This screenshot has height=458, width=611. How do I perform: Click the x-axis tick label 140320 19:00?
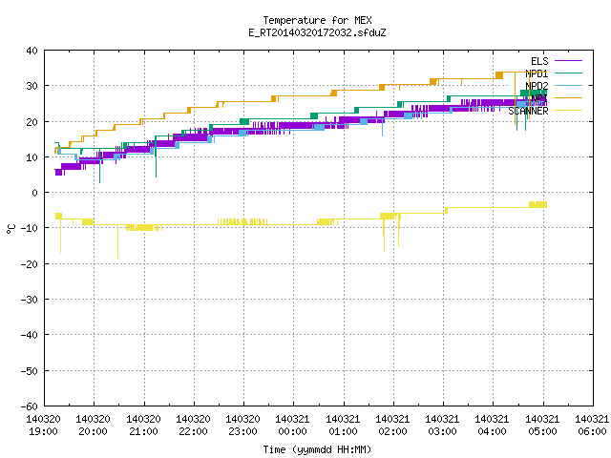point(43,426)
